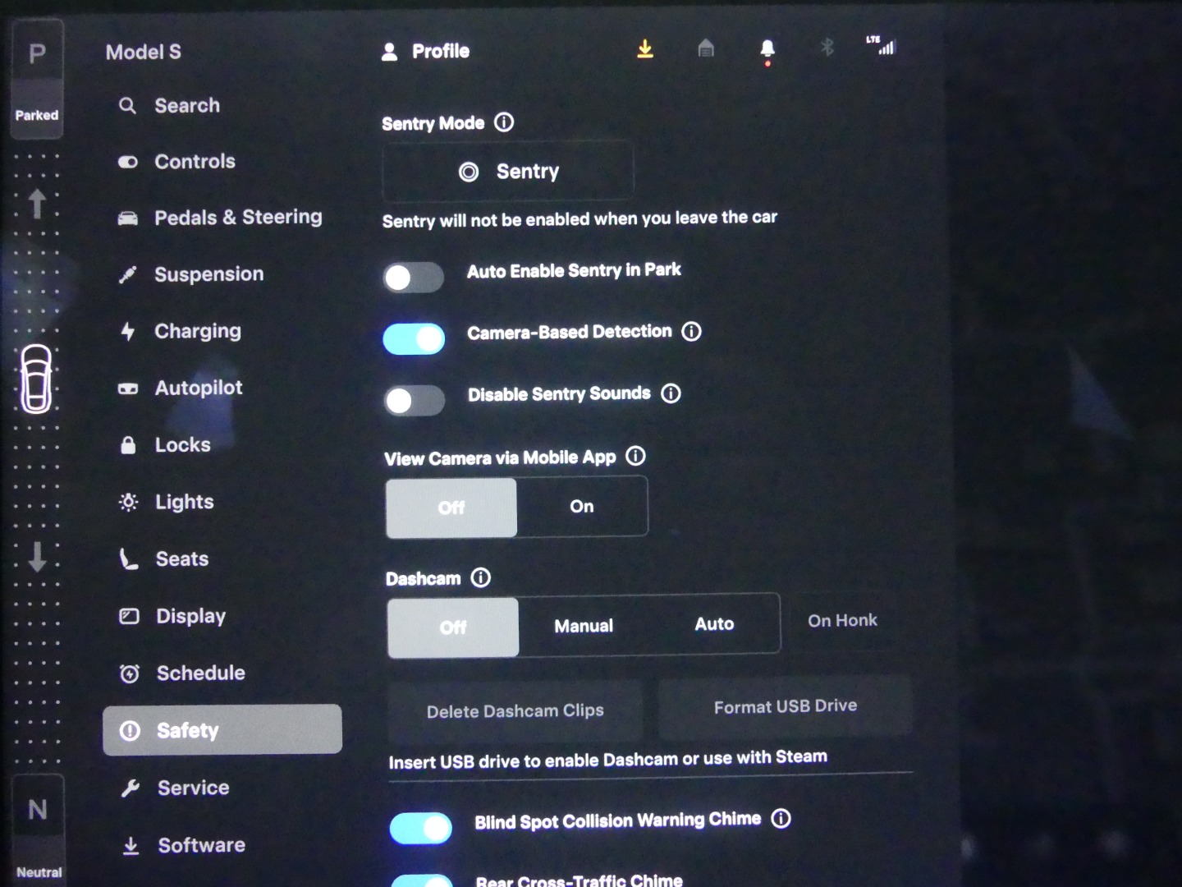Viewport: 1182px width, 887px height.
Task: Open the Autopilot settings menu
Action: coord(199,388)
